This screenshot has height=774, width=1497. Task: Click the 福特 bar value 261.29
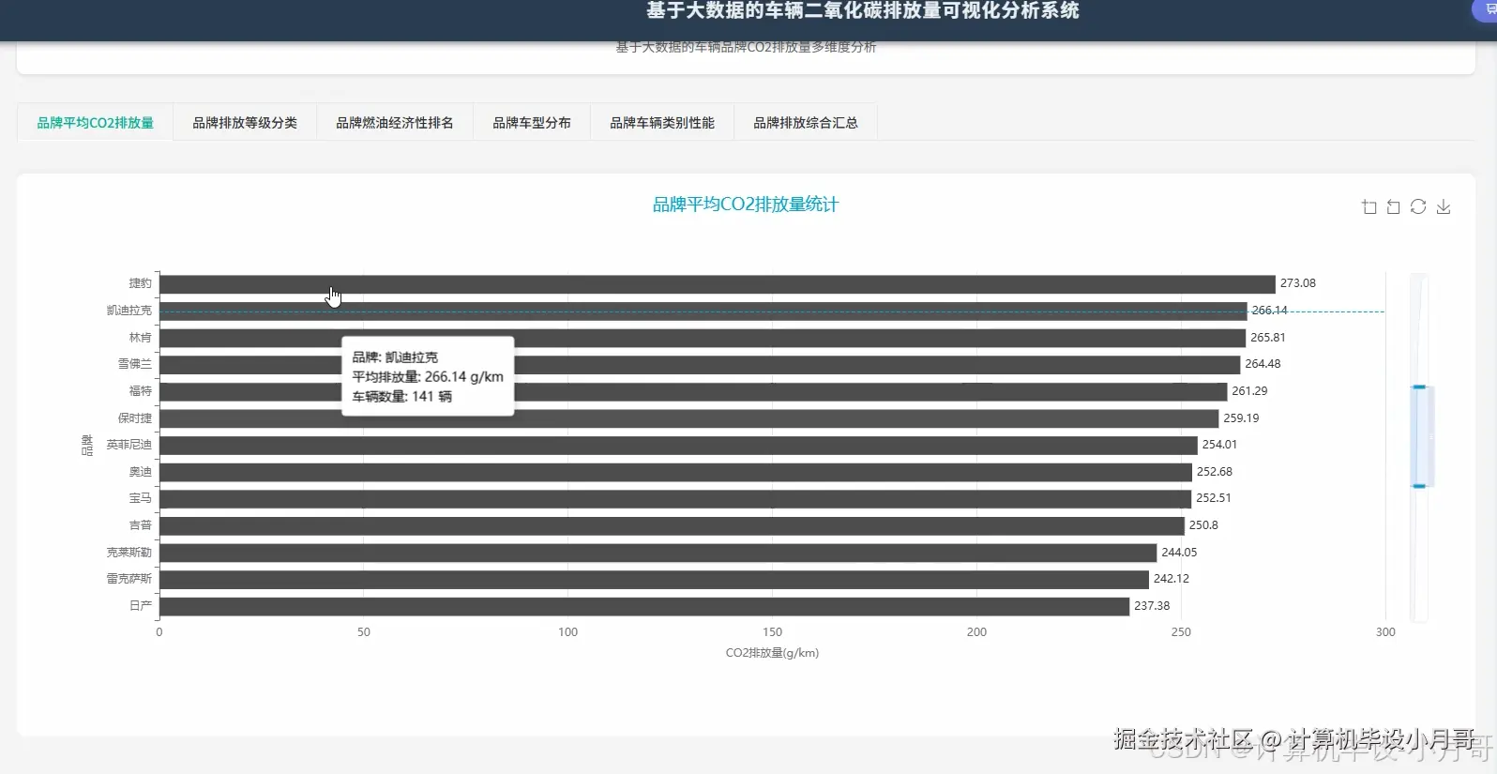[x=1249, y=391]
